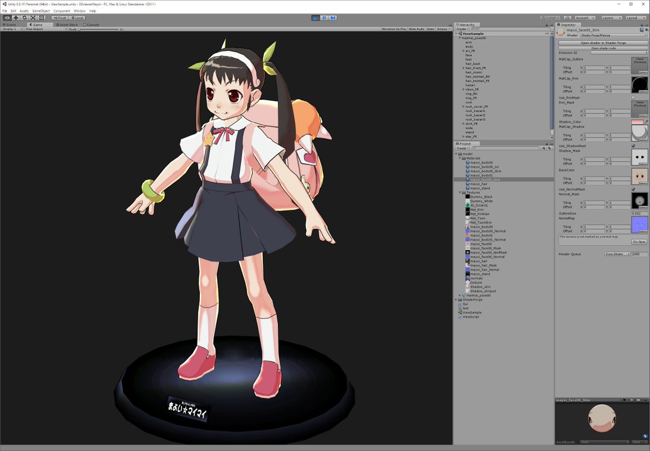
Task: Select the Rect Transform tool
Action: coord(42,18)
